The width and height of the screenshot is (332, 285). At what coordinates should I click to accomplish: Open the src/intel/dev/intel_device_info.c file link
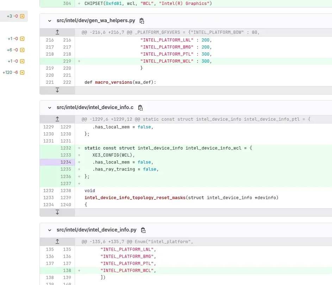[x=95, y=107]
